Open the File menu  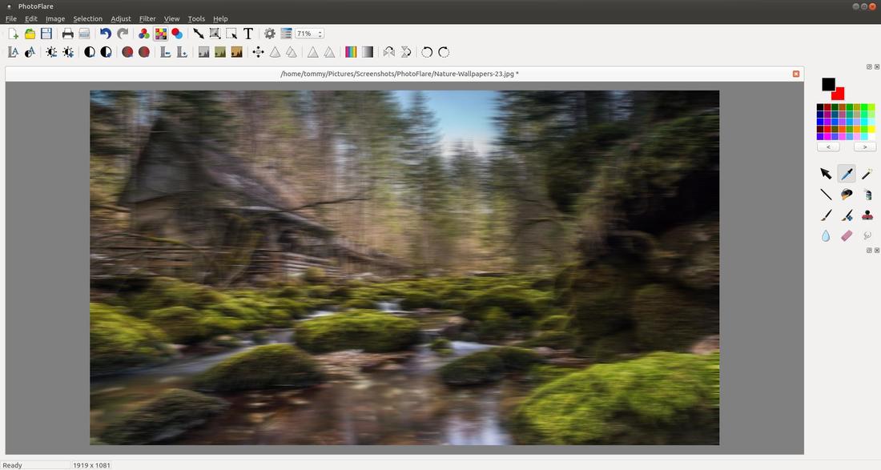click(x=10, y=18)
